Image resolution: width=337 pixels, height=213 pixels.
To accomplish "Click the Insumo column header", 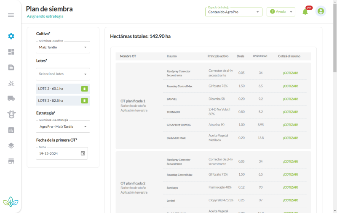I will [x=172, y=56].
